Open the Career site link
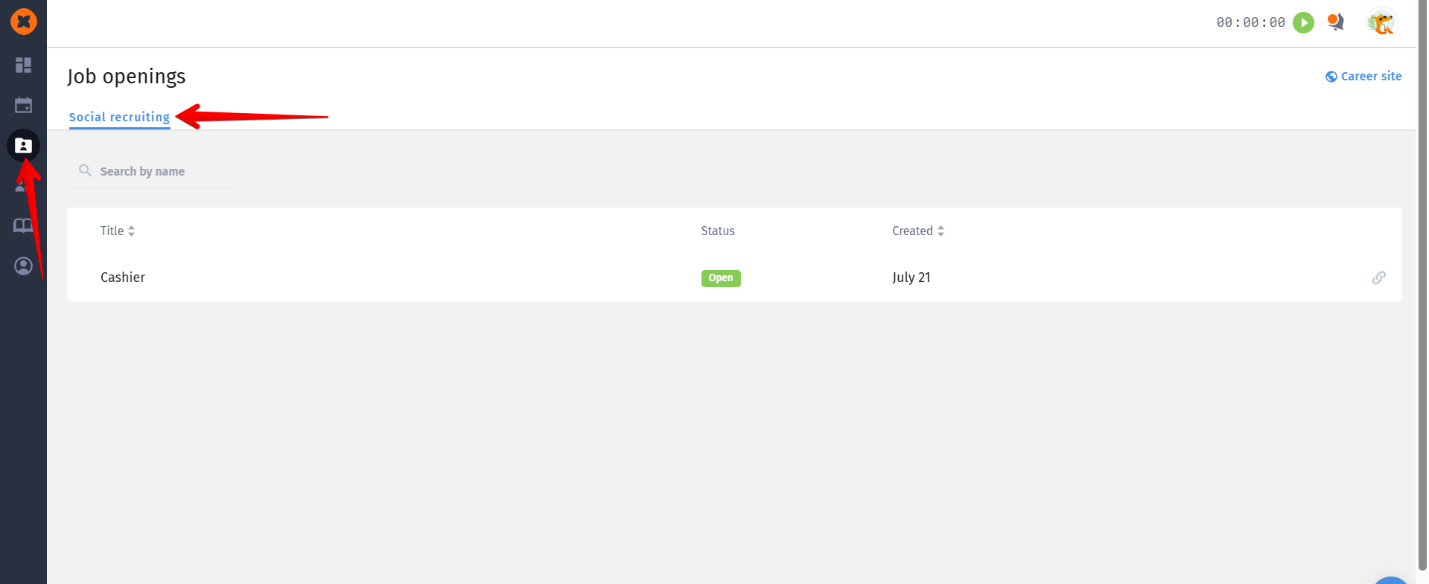1429x584 pixels. pyautogui.click(x=1363, y=76)
